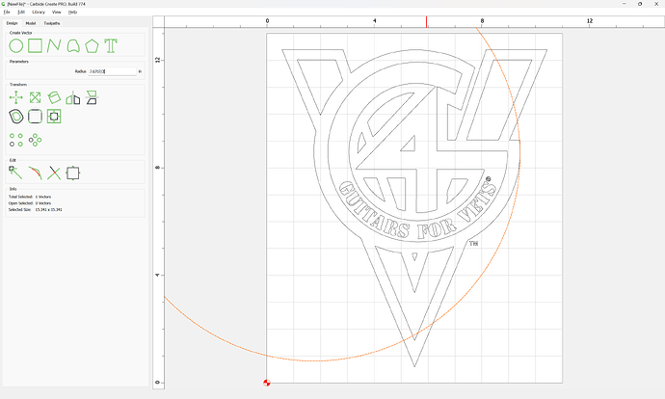Activate the Boolean operation tool
665x399 pixels.
(54, 117)
